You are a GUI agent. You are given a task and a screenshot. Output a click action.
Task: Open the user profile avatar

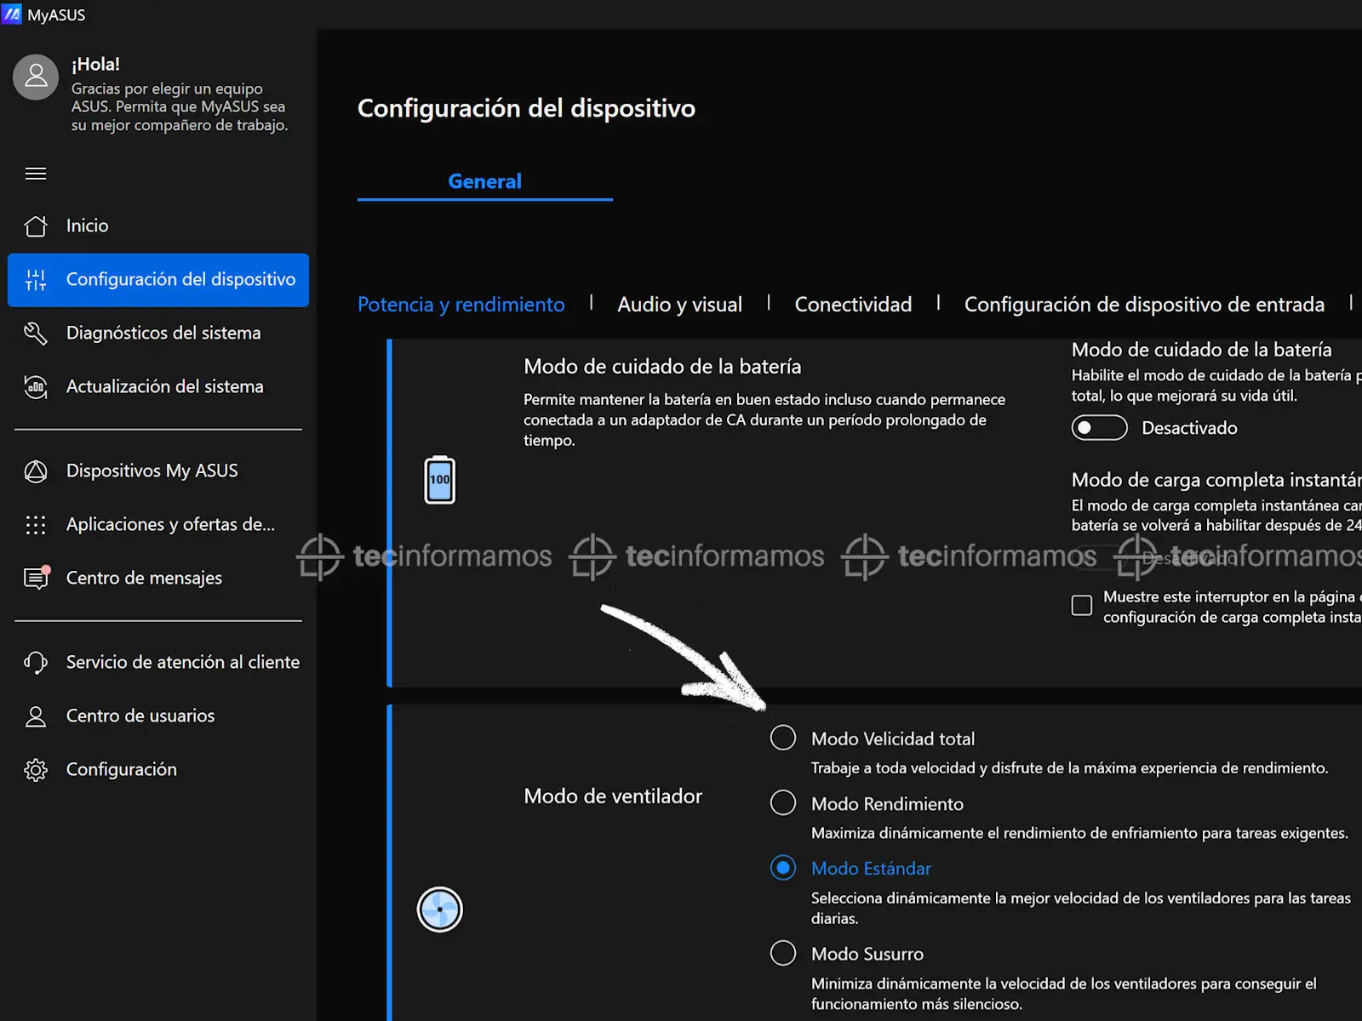tap(36, 77)
